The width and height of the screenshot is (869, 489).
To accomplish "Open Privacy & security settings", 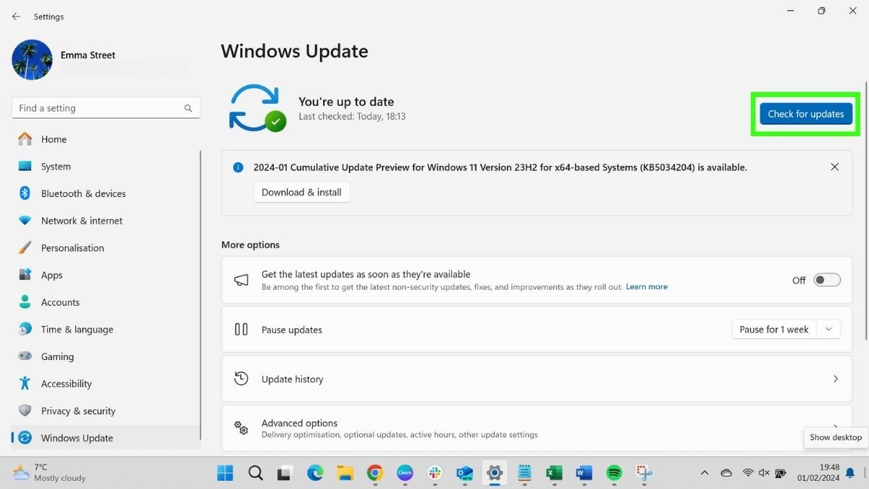I will [78, 411].
